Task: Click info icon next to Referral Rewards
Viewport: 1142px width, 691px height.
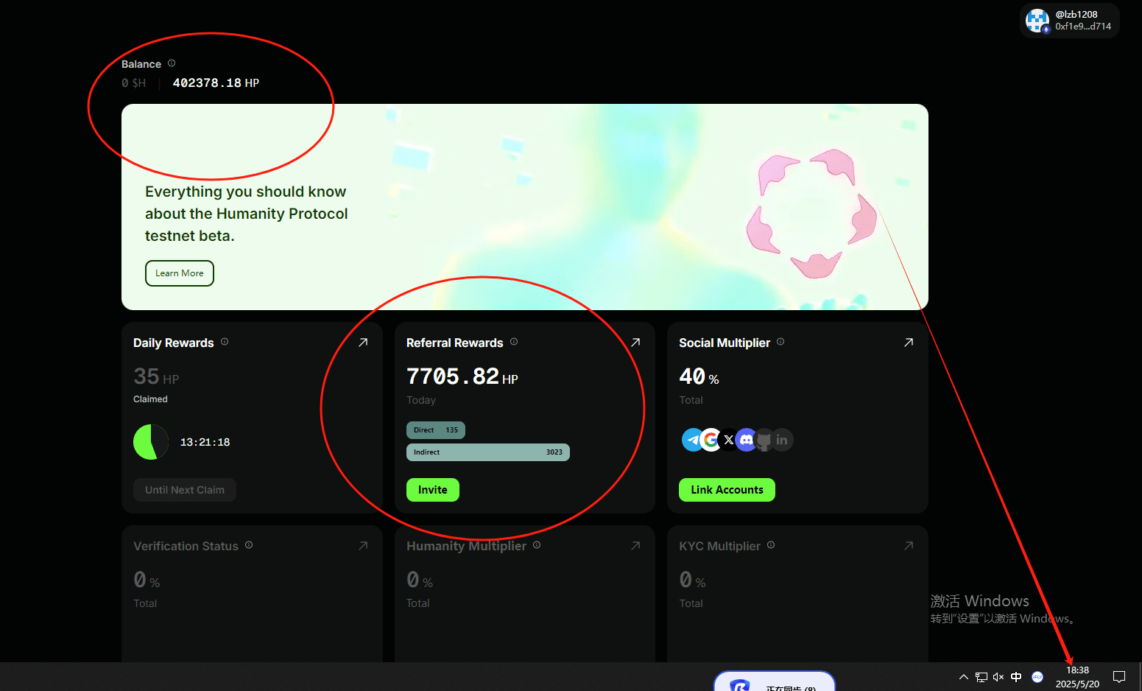Action: tap(514, 342)
